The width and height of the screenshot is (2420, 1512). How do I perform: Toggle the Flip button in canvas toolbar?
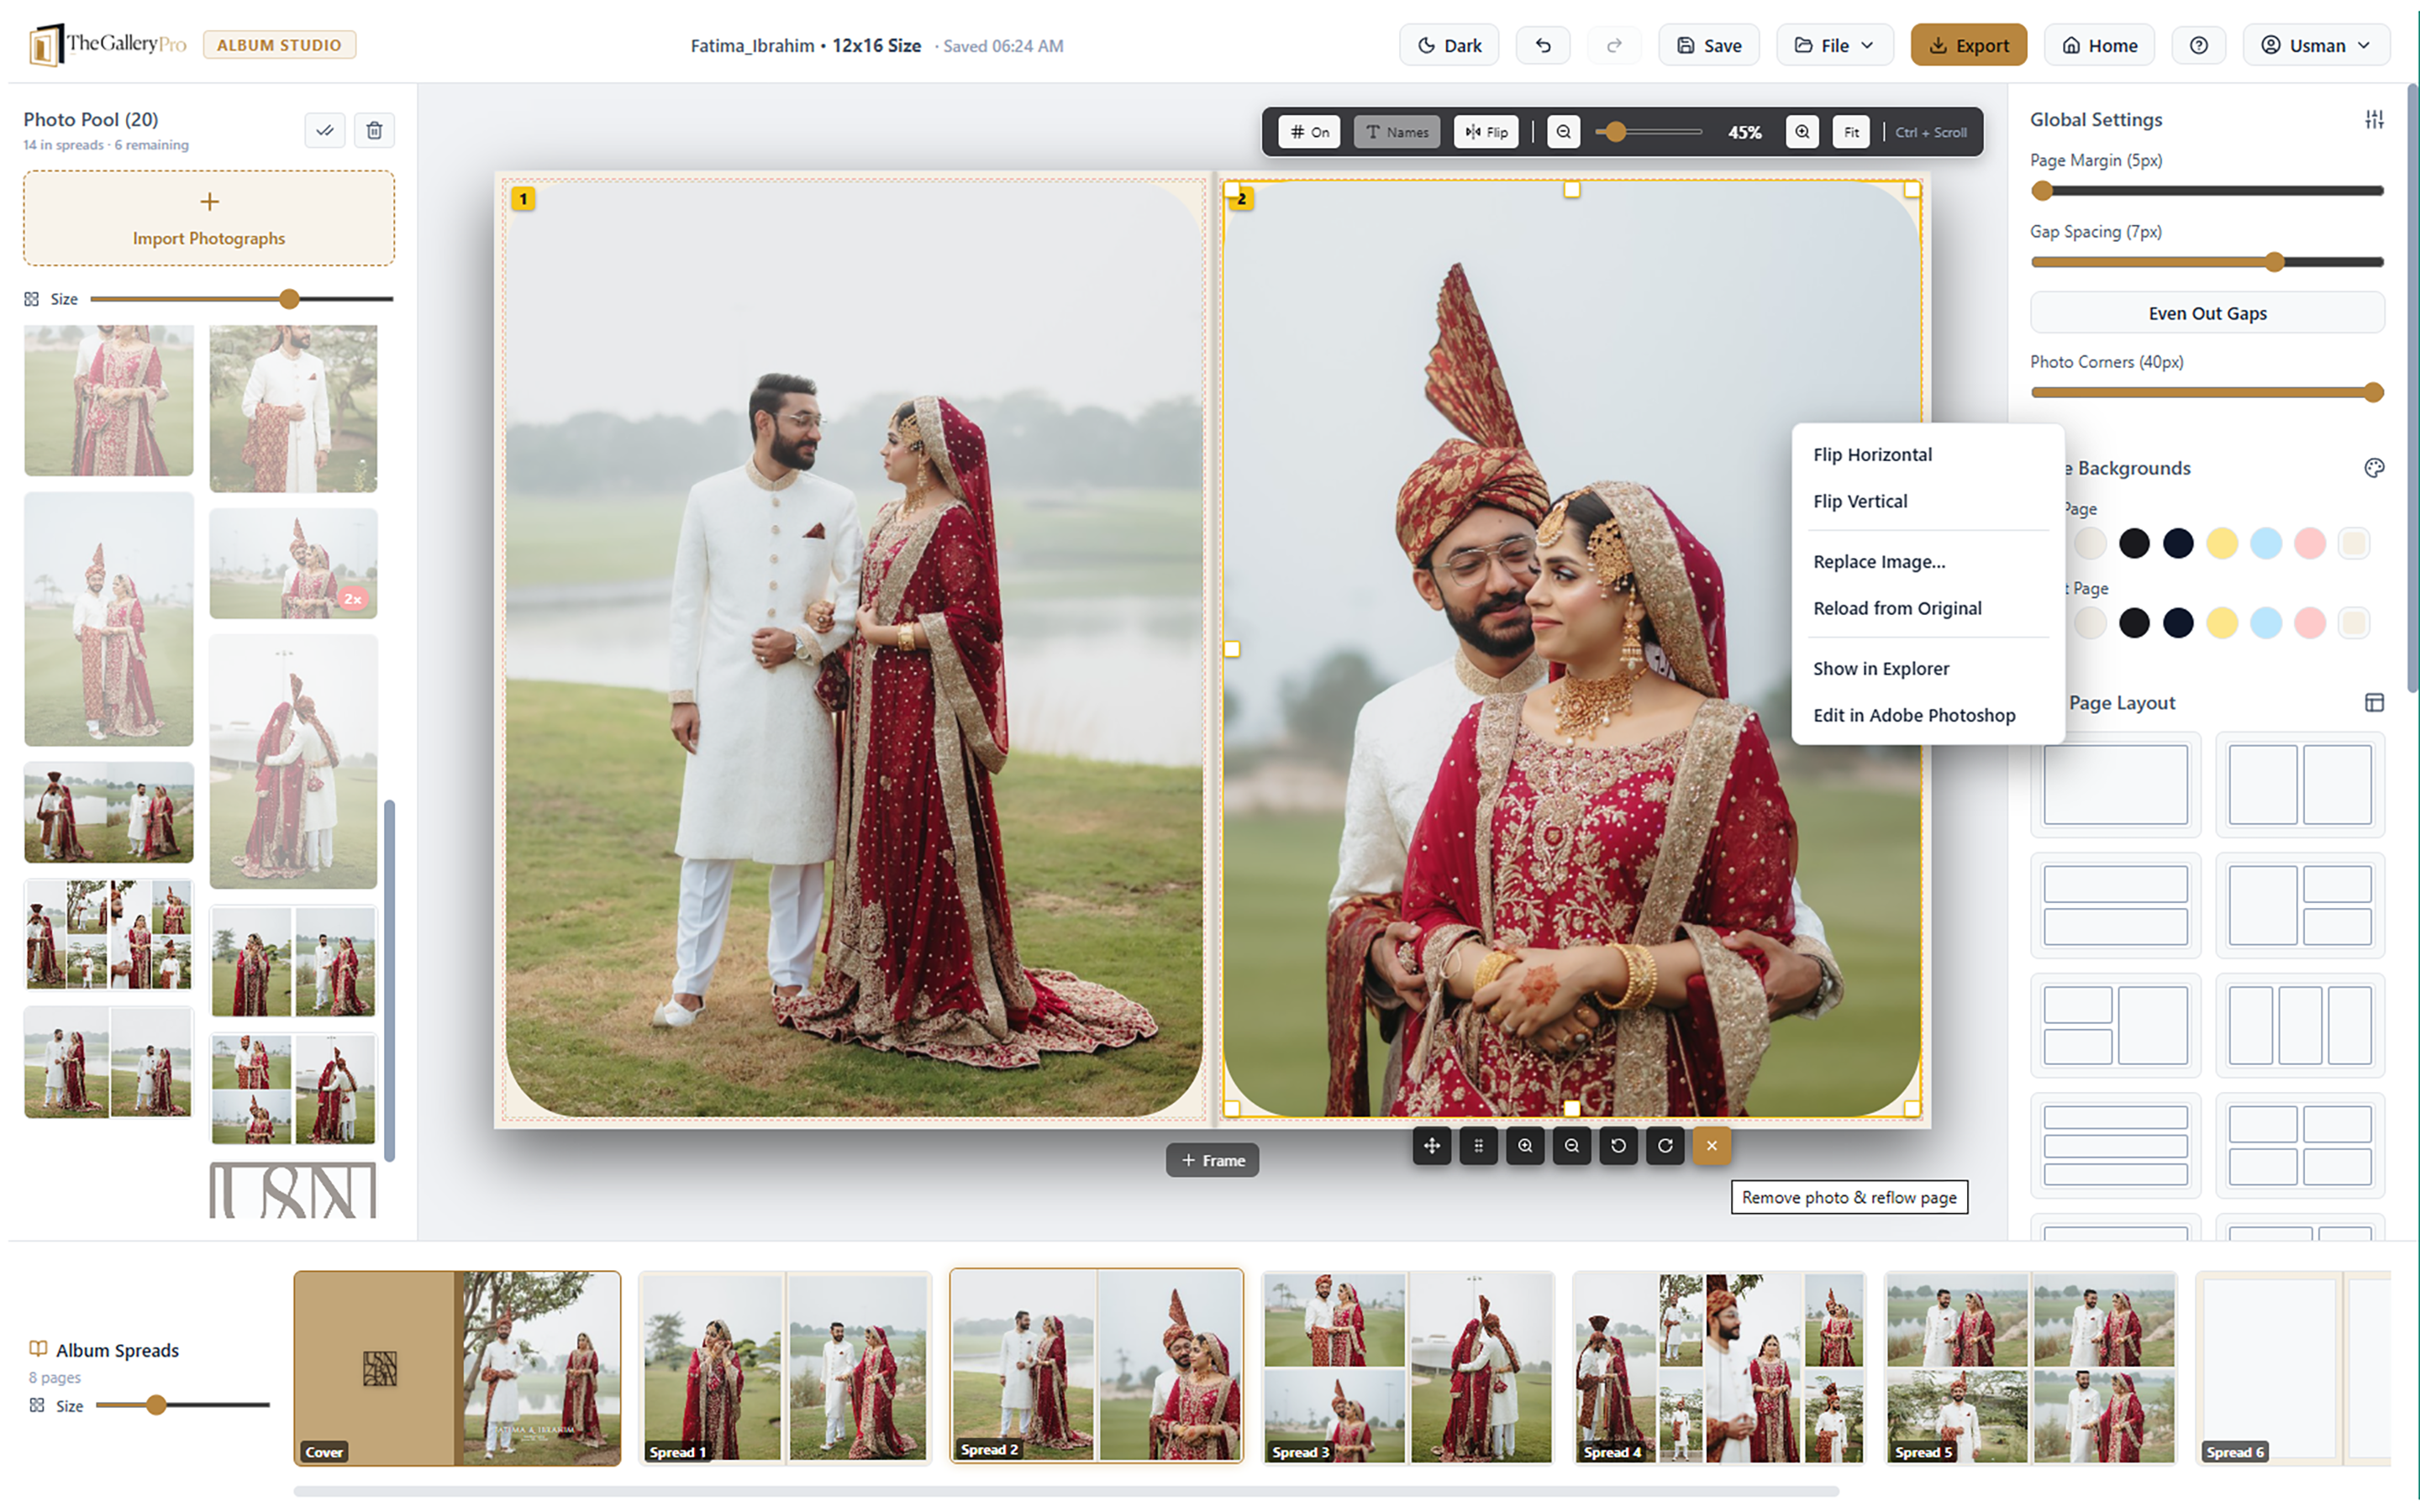[x=1486, y=132]
